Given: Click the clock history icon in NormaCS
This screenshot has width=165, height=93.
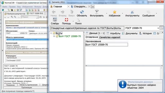Looking at the screenshot, I should [18, 10].
